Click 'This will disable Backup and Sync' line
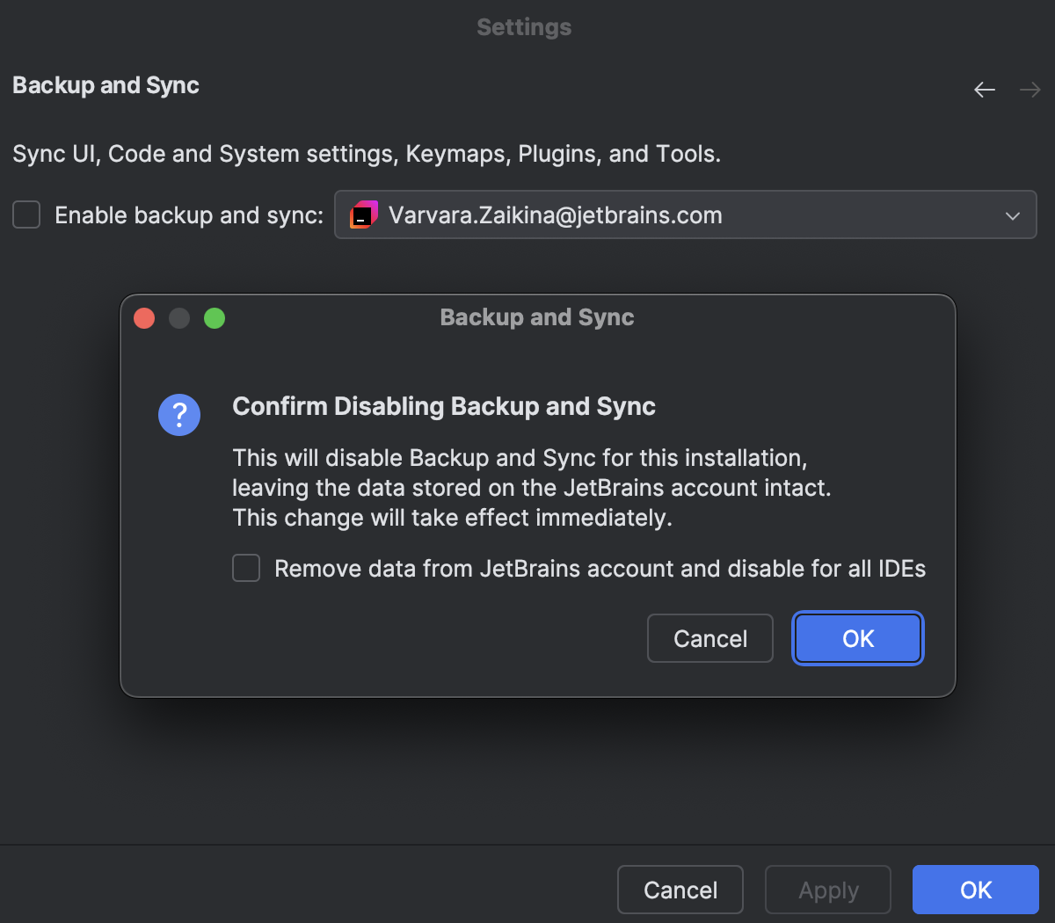The height and width of the screenshot is (923, 1055). tap(520, 458)
